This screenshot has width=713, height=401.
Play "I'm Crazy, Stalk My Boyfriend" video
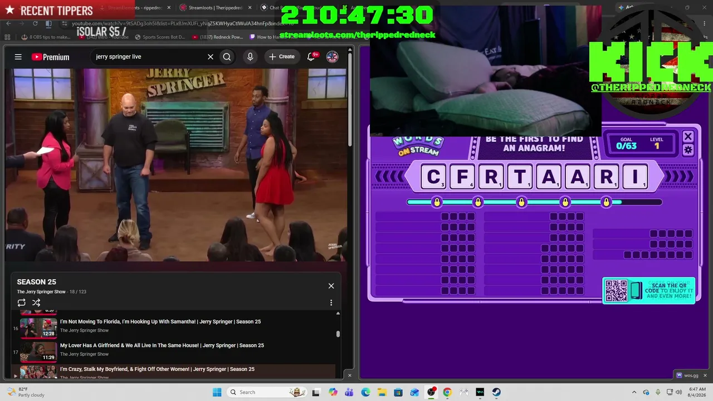click(157, 369)
